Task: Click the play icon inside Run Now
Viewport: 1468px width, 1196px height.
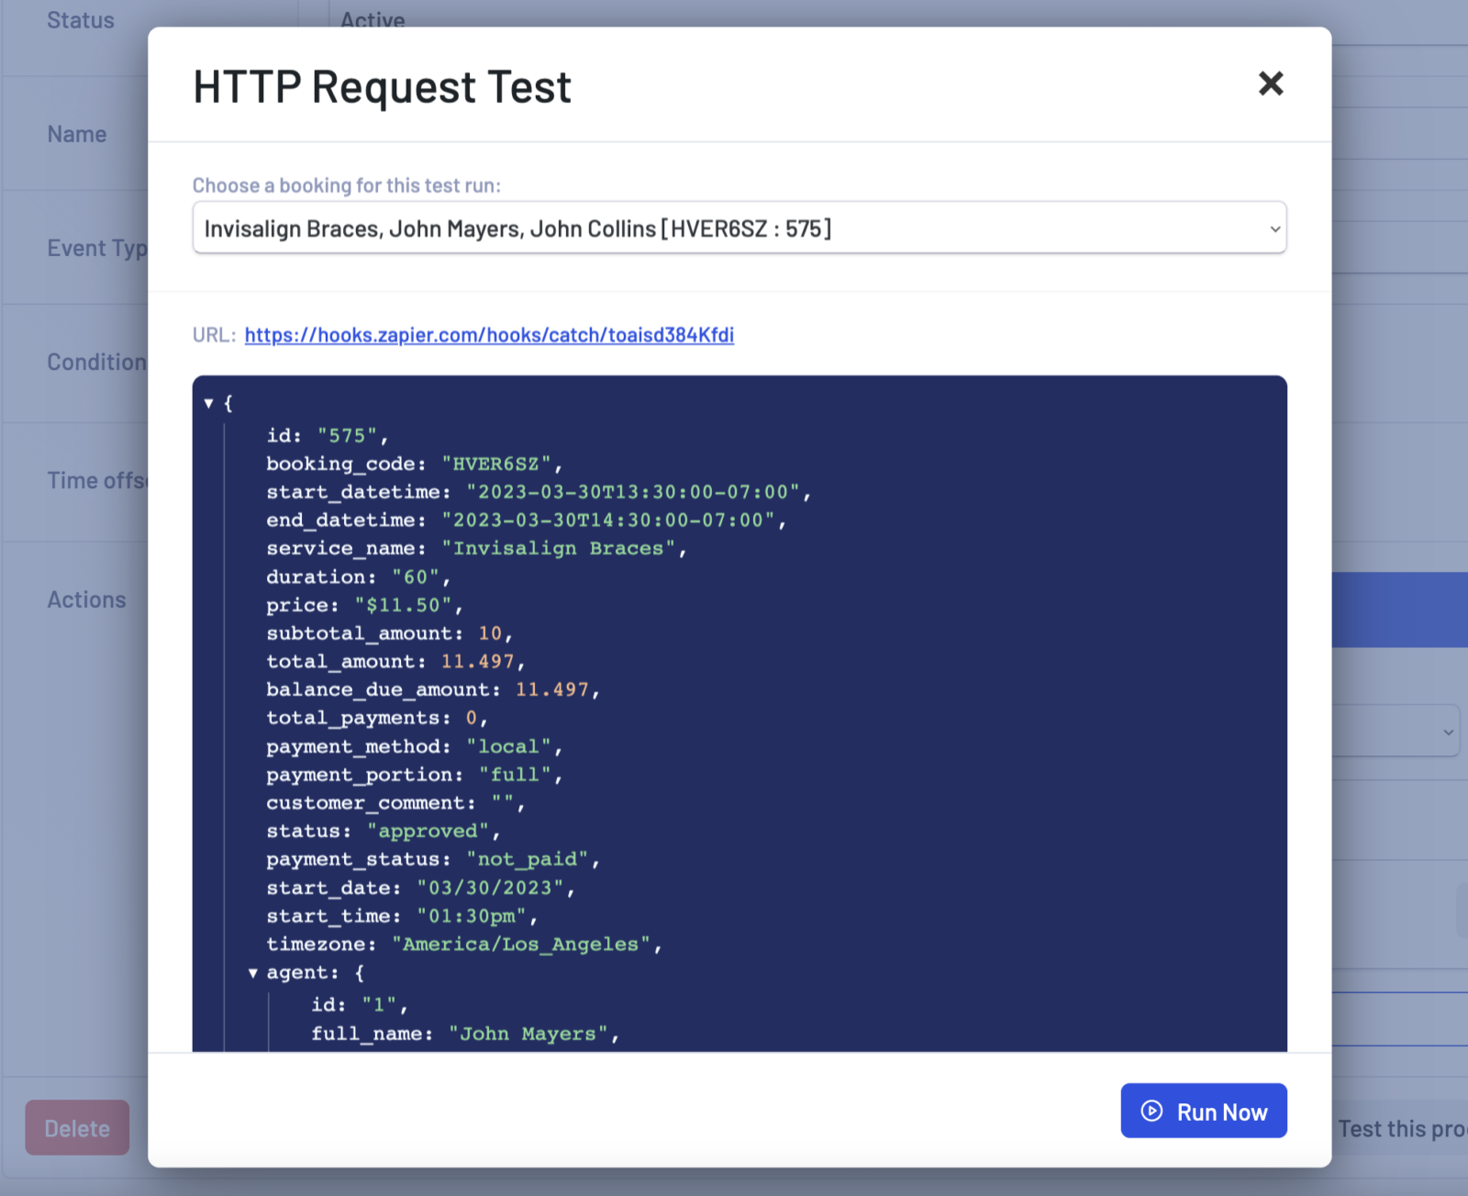Action: pos(1151,1111)
